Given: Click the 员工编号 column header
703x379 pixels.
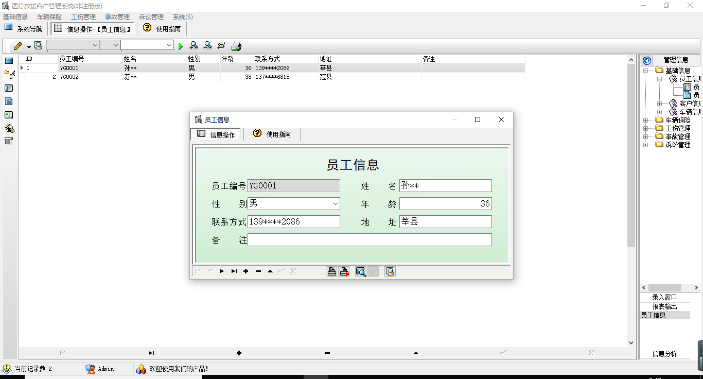Looking at the screenshot, I should 90,59.
